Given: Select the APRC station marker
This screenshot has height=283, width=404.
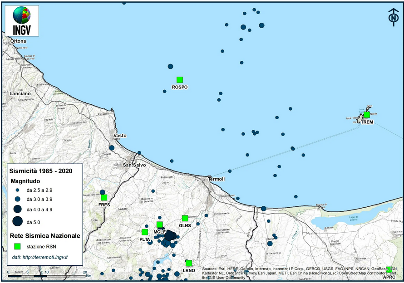Looking at the screenshot, I should pos(389,269).
